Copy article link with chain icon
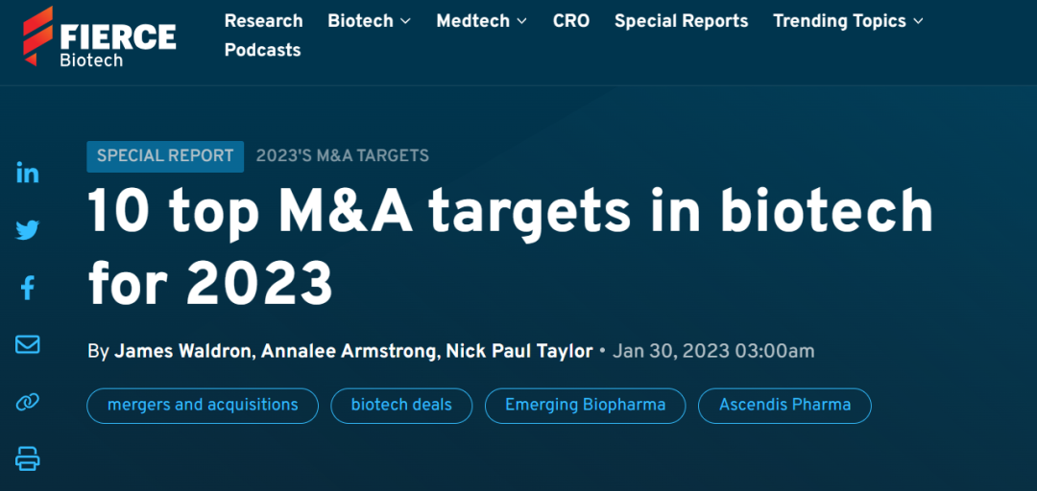This screenshot has height=491, width=1037. pyautogui.click(x=28, y=402)
